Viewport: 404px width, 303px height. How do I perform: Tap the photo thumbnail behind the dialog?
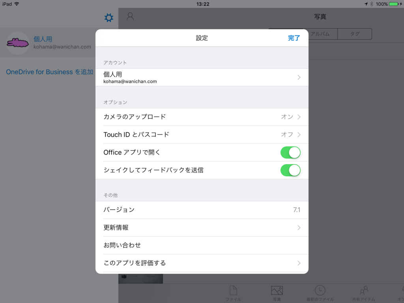click(141, 279)
